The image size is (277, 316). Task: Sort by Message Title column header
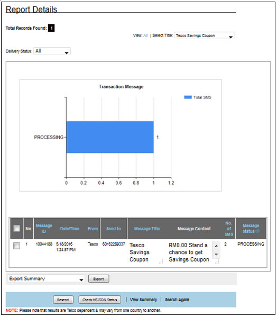pos(147,229)
